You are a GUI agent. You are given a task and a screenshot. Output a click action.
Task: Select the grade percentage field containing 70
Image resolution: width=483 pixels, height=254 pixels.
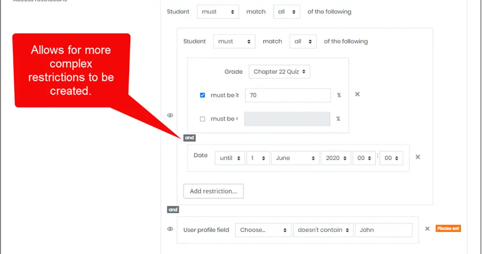[x=287, y=95]
